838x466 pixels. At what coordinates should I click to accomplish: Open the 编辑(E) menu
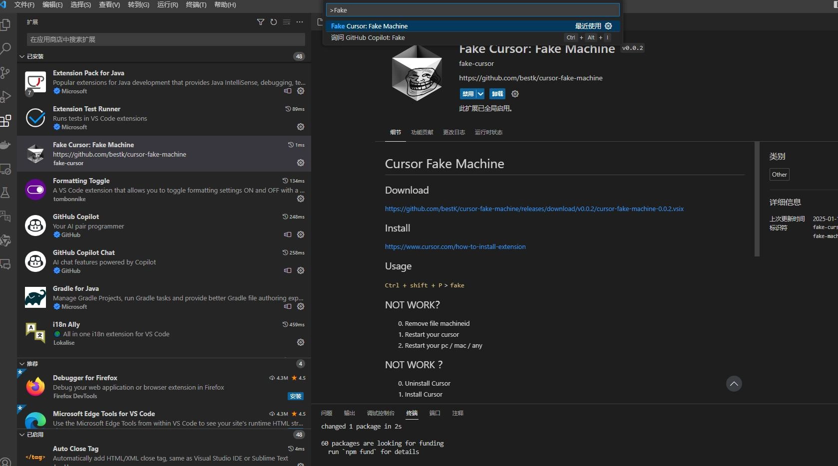point(52,4)
